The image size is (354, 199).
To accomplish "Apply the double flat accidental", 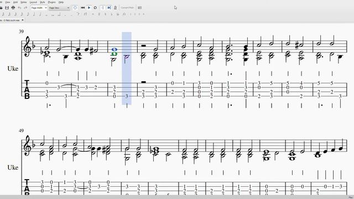I will [x=118, y=14].
